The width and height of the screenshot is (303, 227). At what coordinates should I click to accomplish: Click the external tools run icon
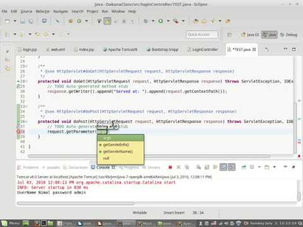point(175,21)
